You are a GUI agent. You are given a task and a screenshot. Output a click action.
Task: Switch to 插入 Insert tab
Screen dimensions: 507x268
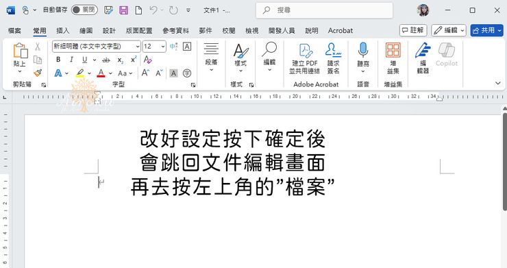point(63,31)
